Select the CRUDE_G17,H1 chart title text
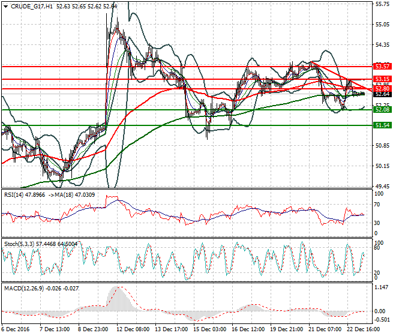Screen dimensions: 396x336 31,7
